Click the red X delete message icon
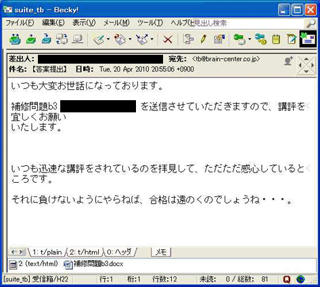 tap(168, 40)
